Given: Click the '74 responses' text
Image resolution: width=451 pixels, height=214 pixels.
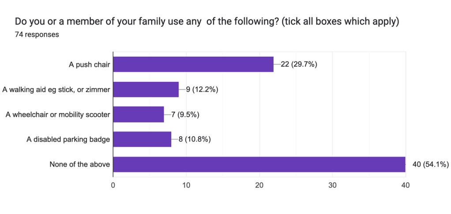Looking at the screenshot, I should click(x=37, y=34).
